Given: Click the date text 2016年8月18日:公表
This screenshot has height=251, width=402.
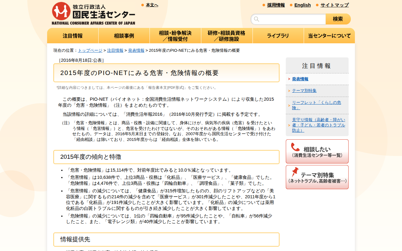Looking at the screenshot, I should 81,60.
